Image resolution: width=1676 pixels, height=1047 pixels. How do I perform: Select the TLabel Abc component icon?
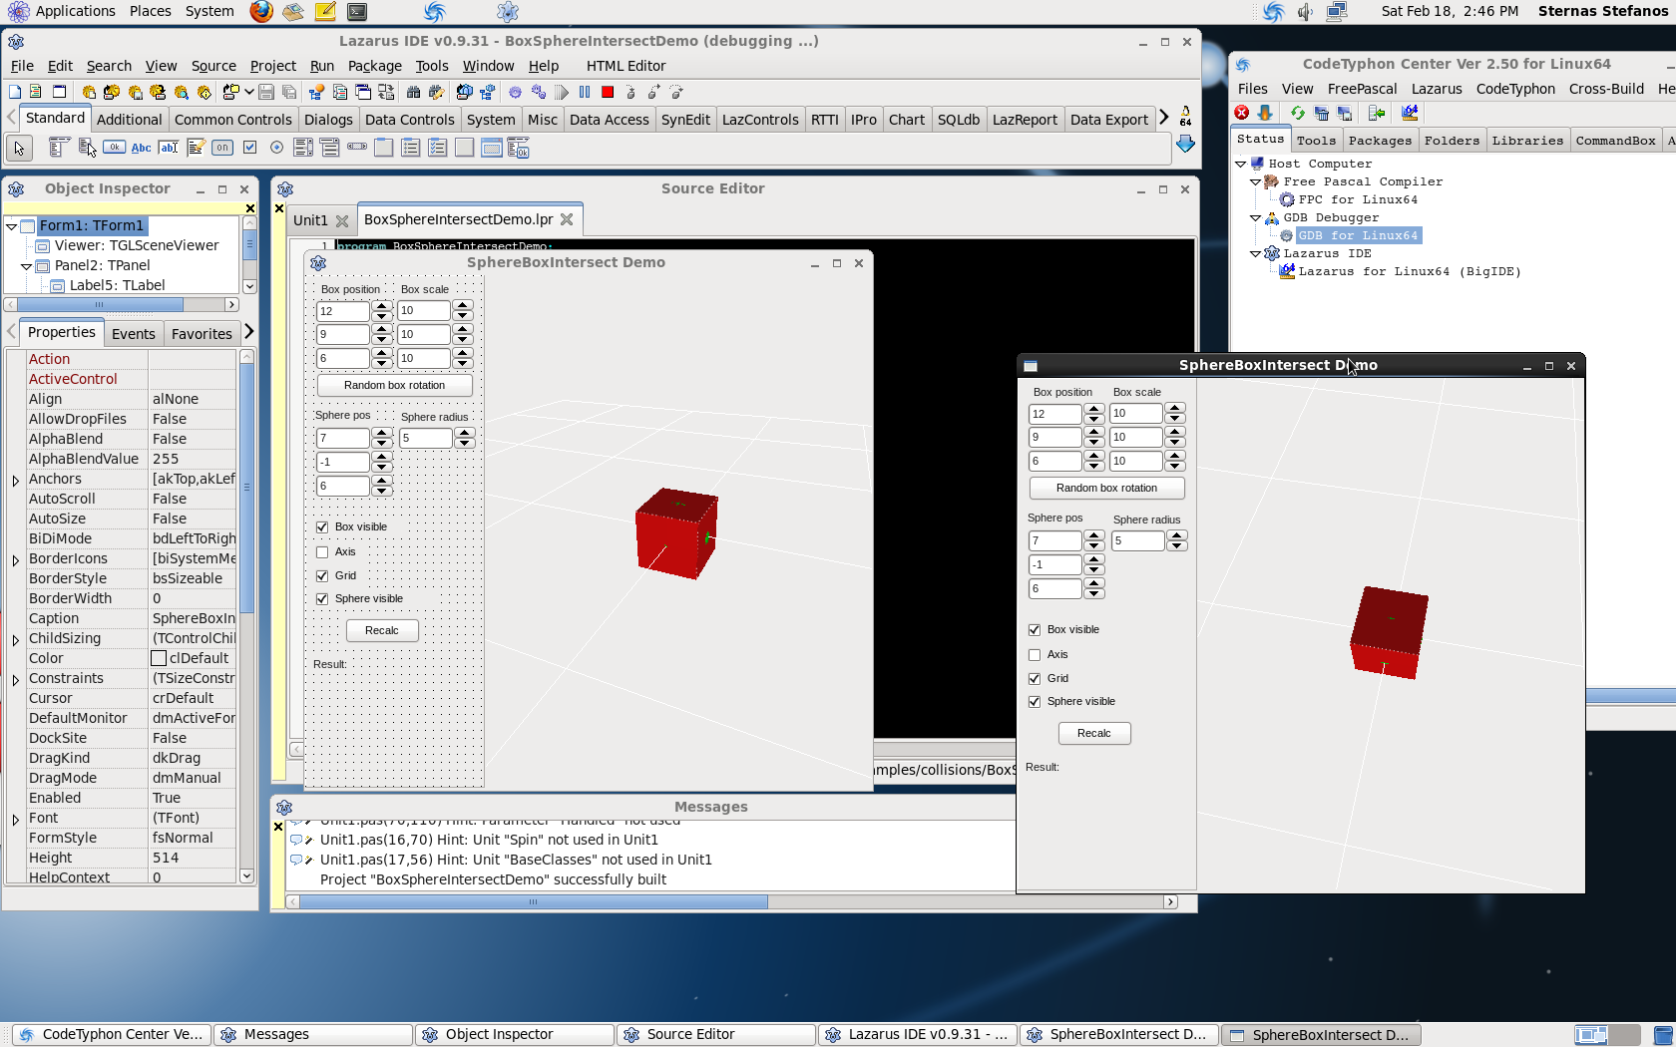tap(141, 148)
